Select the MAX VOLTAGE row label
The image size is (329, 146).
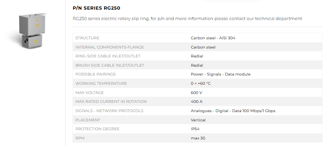click(x=89, y=92)
